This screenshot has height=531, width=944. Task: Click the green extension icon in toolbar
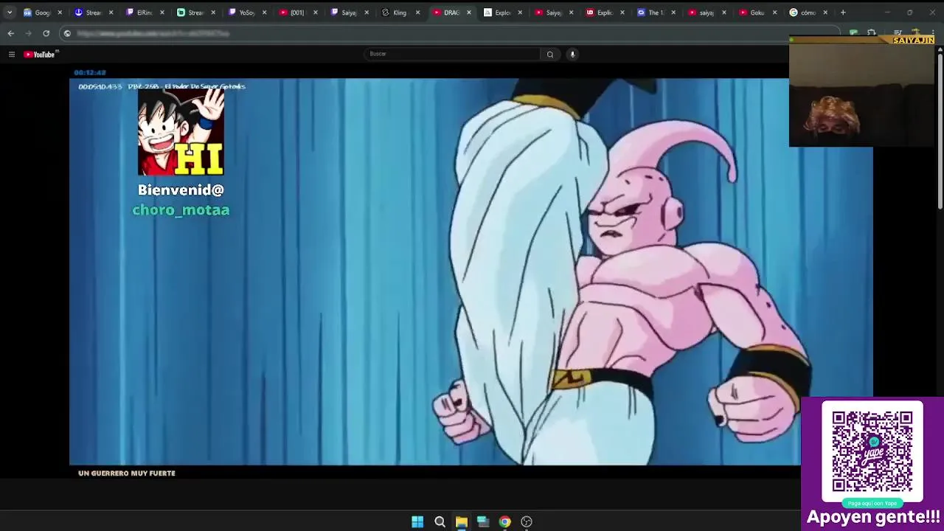pyautogui.click(x=853, y=33)
